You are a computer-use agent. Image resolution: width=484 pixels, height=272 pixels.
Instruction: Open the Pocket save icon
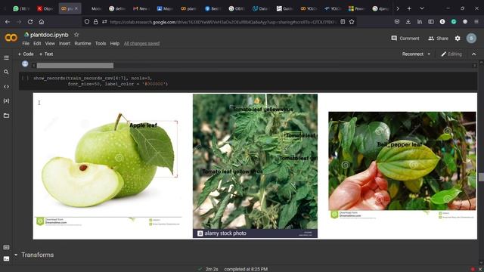397,22
